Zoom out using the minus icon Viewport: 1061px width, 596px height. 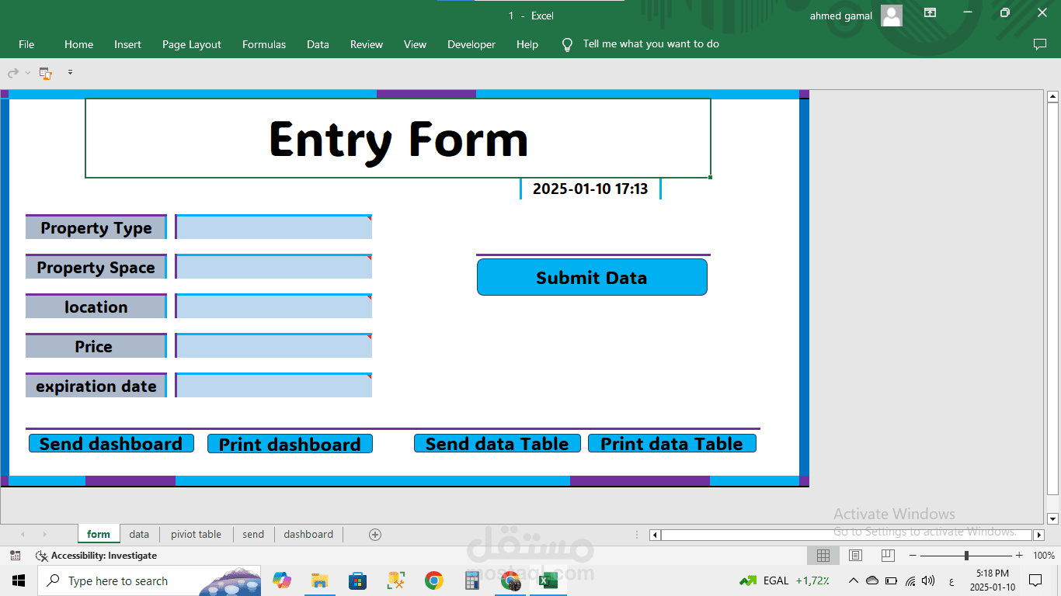912,555
